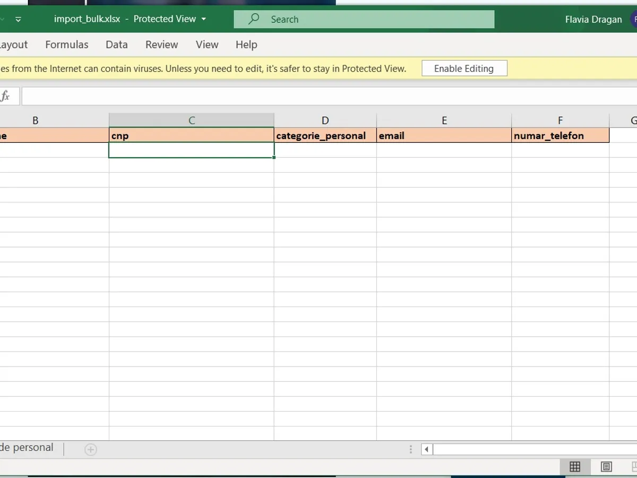Screen dimensions: 637x478
Task: Click the Flavia Dragan account name
Action: (x=593, y=19)
